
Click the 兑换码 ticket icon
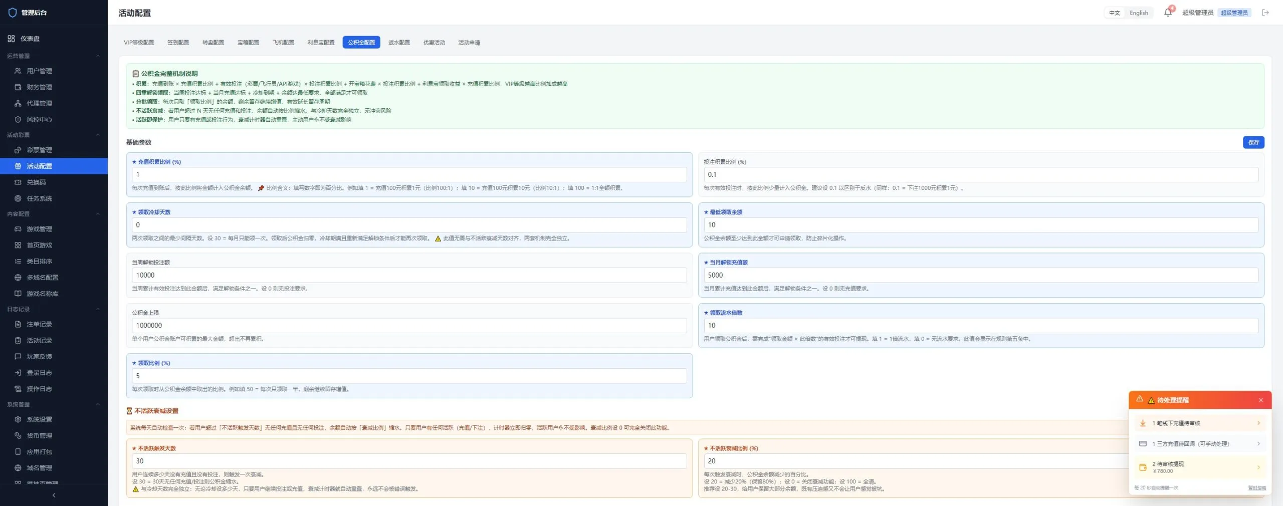tap(18, 182)
